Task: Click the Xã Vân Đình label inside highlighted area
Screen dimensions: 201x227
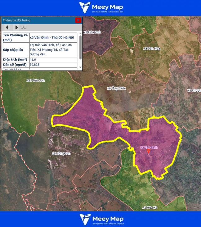Action: [x=149, y=148]
